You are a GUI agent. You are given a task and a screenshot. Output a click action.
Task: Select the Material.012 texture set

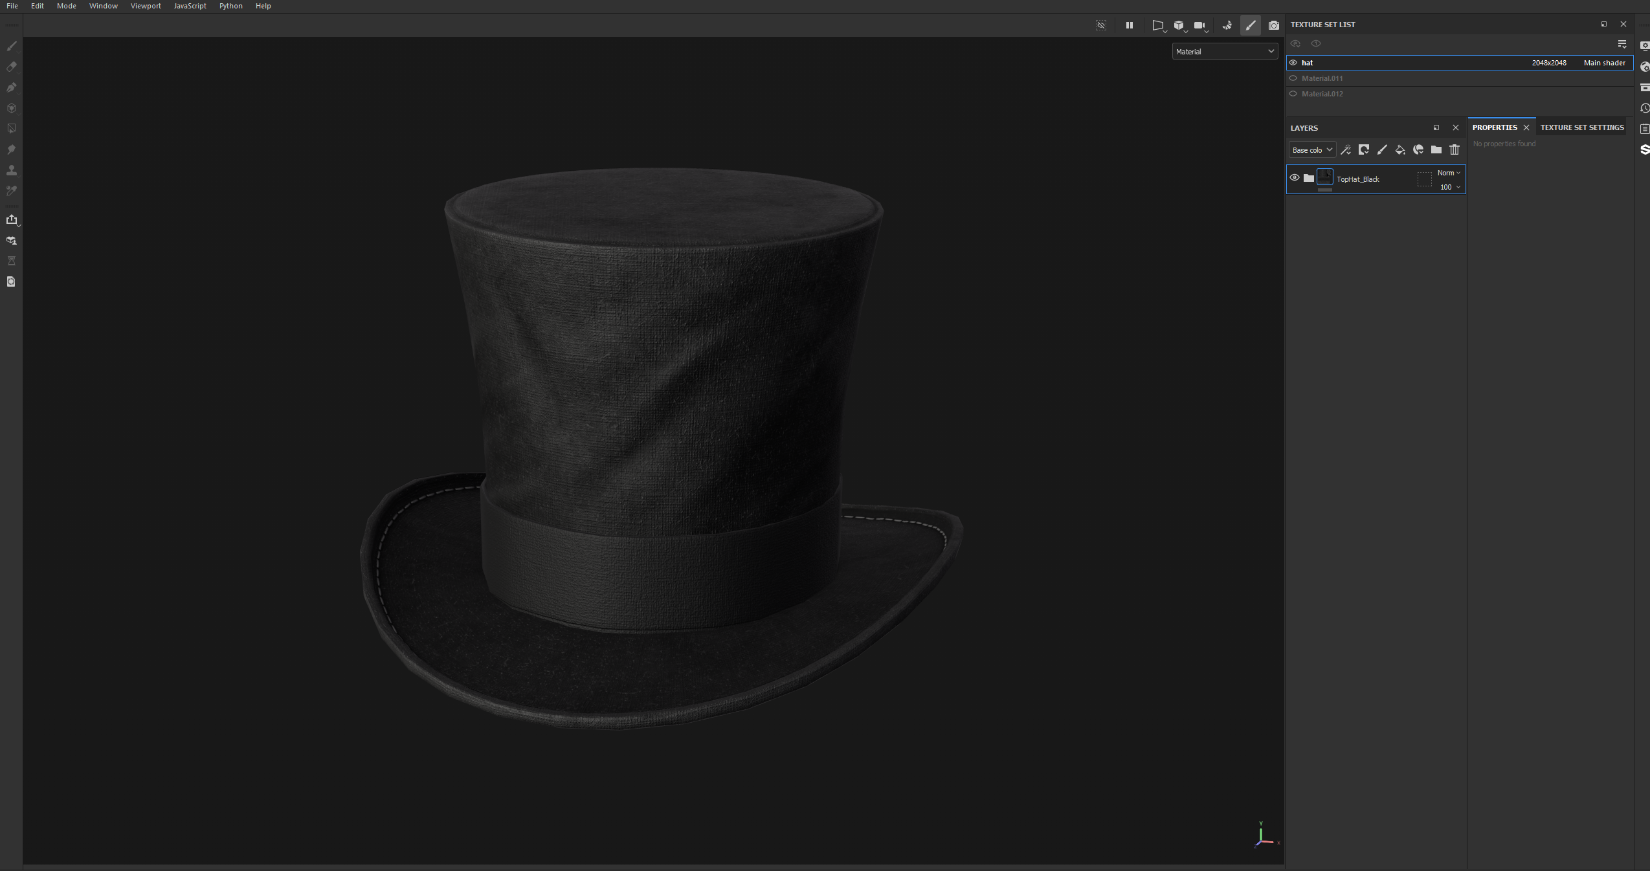pyautogui.click(x=1322, y=94)
